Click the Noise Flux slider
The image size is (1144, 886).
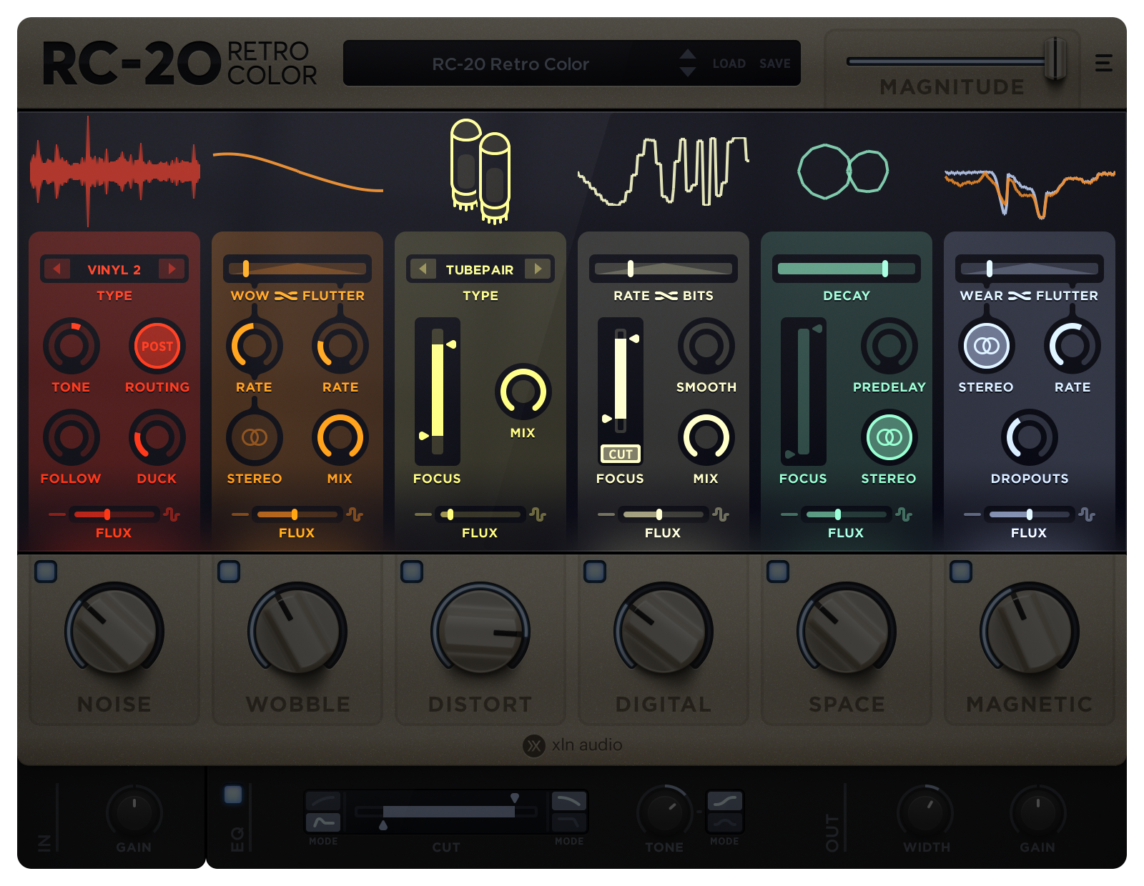coord(114,514)
